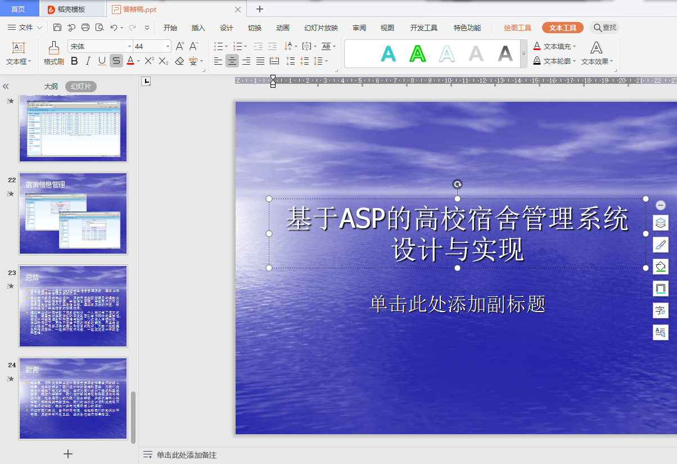677x464 pixels.
Task: Select slide 23 总结 thumbnail
Action: [x=73, y=306]
